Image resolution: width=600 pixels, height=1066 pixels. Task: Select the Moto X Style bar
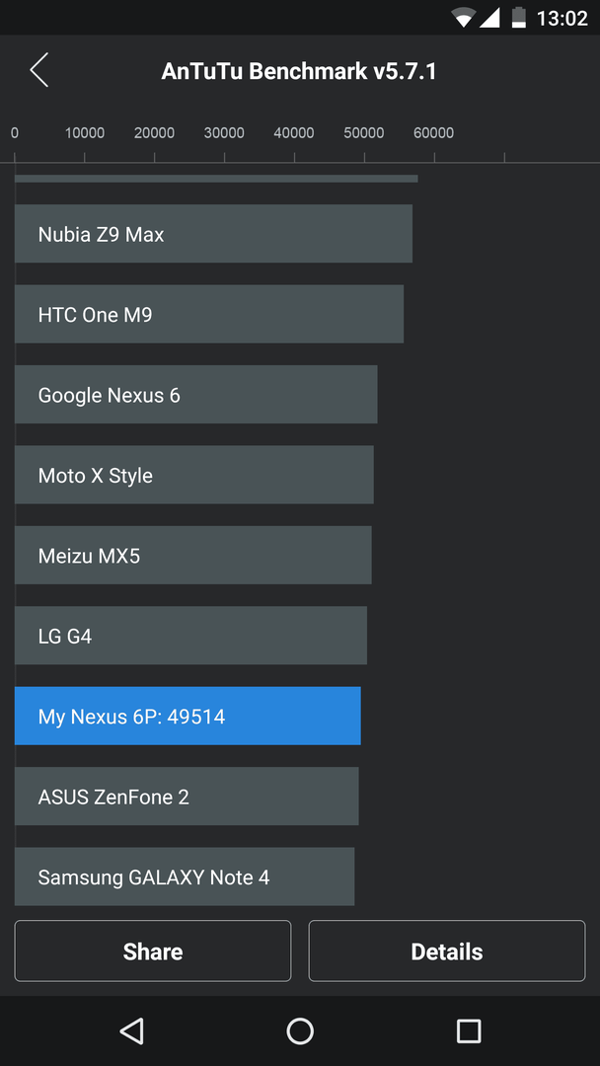193,475
